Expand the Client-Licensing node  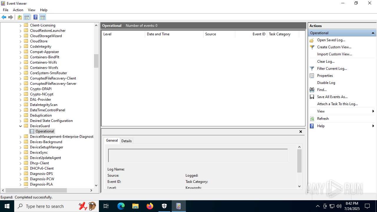21,25
